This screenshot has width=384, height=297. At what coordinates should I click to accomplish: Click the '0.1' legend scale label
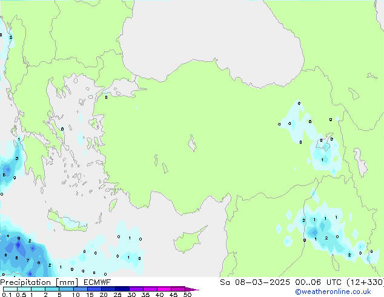point(7,295)
